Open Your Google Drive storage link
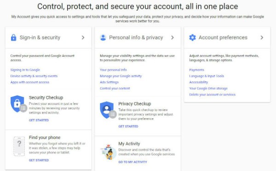 pos(208,88)
